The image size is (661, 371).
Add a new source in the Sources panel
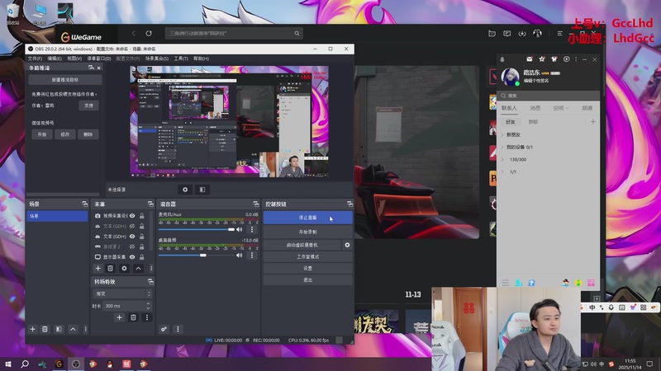pos(97,269)
